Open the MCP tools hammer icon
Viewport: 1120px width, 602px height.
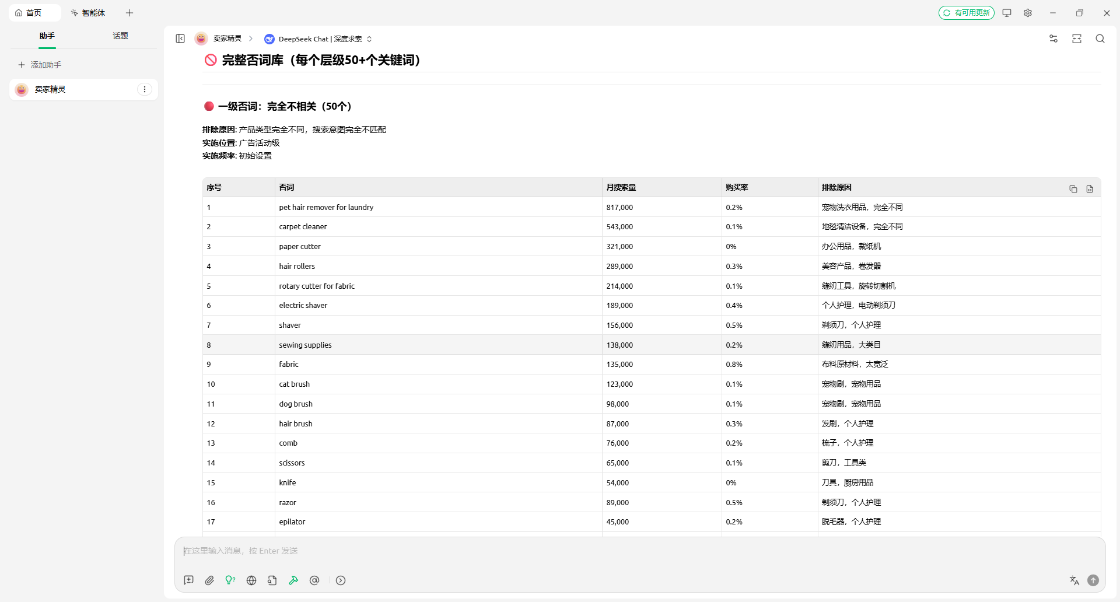(x=293, y=580)
